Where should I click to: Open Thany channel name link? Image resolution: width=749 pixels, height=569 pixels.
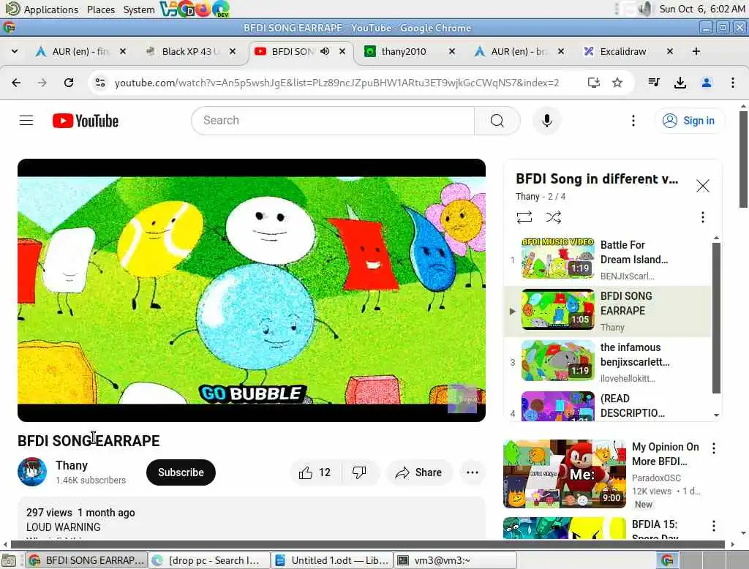72,465
